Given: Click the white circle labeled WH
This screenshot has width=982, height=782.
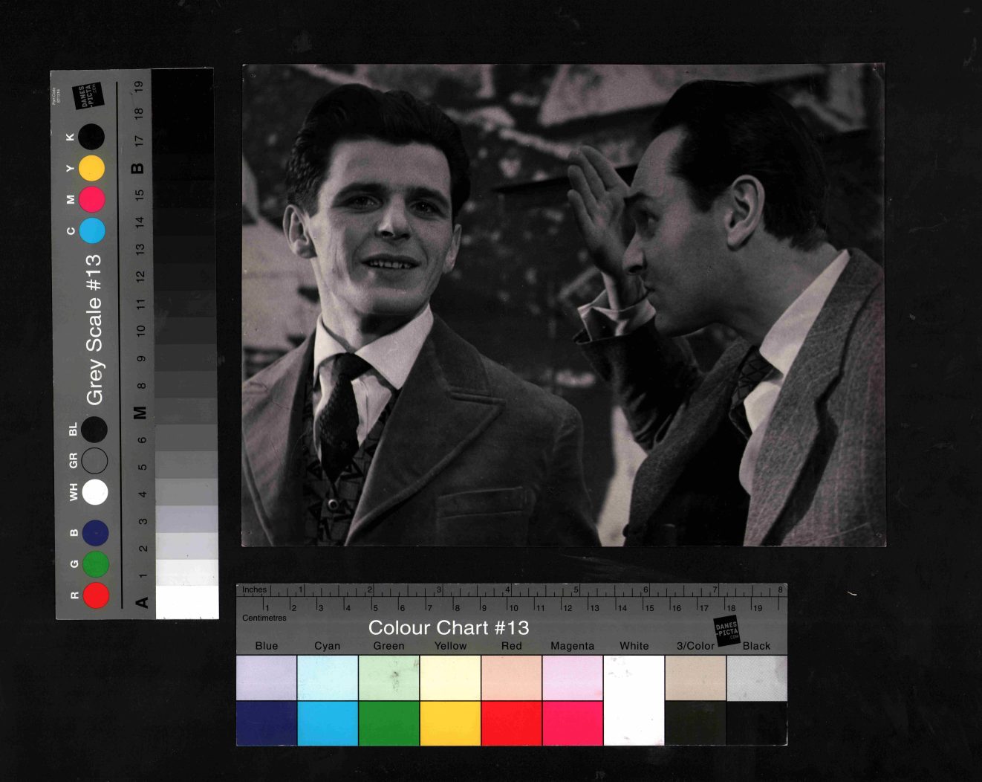Looking at the screenshot, I should point(95,492).
